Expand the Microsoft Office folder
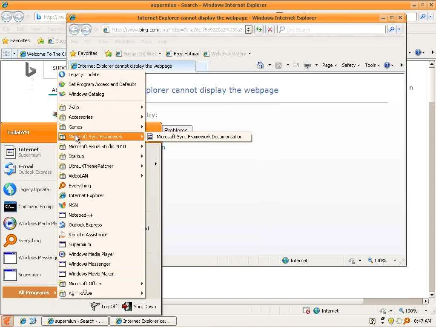The height and width of the screenshot is (327, 436). [101, 284]
